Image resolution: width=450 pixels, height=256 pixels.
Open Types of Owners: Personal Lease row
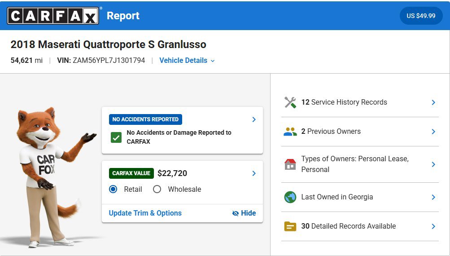click(x=360, y=164)
